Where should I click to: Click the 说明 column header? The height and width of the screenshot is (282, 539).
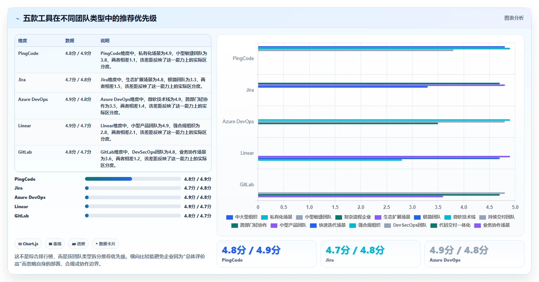[105, 41]
